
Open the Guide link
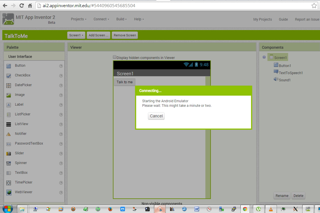point(283,19)
